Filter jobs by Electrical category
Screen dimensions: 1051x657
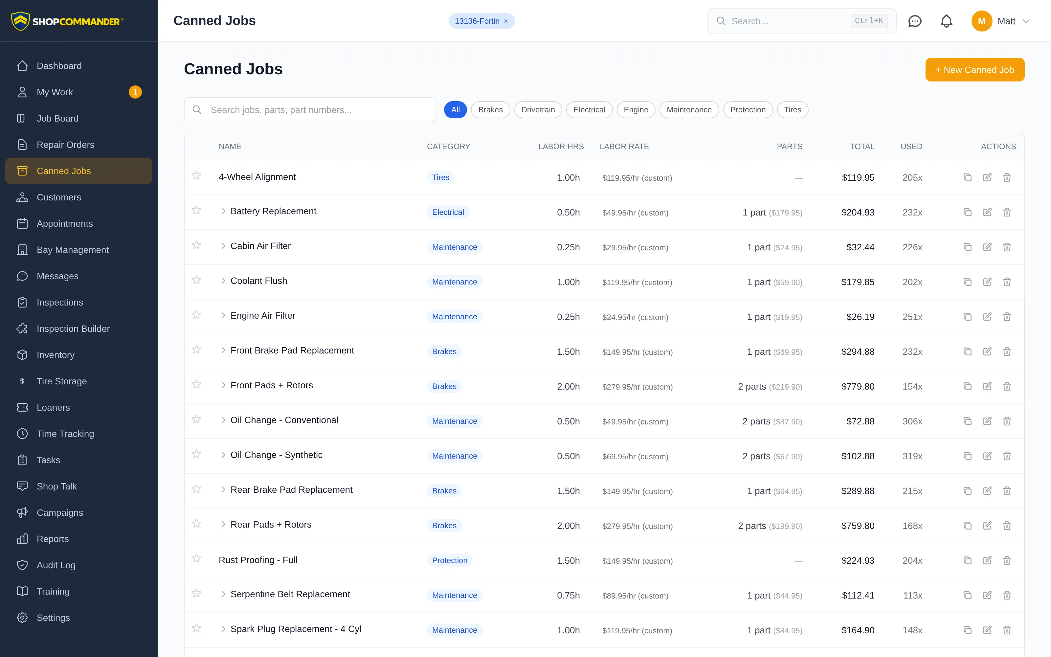pyautogui.click(x=589, y=109)
